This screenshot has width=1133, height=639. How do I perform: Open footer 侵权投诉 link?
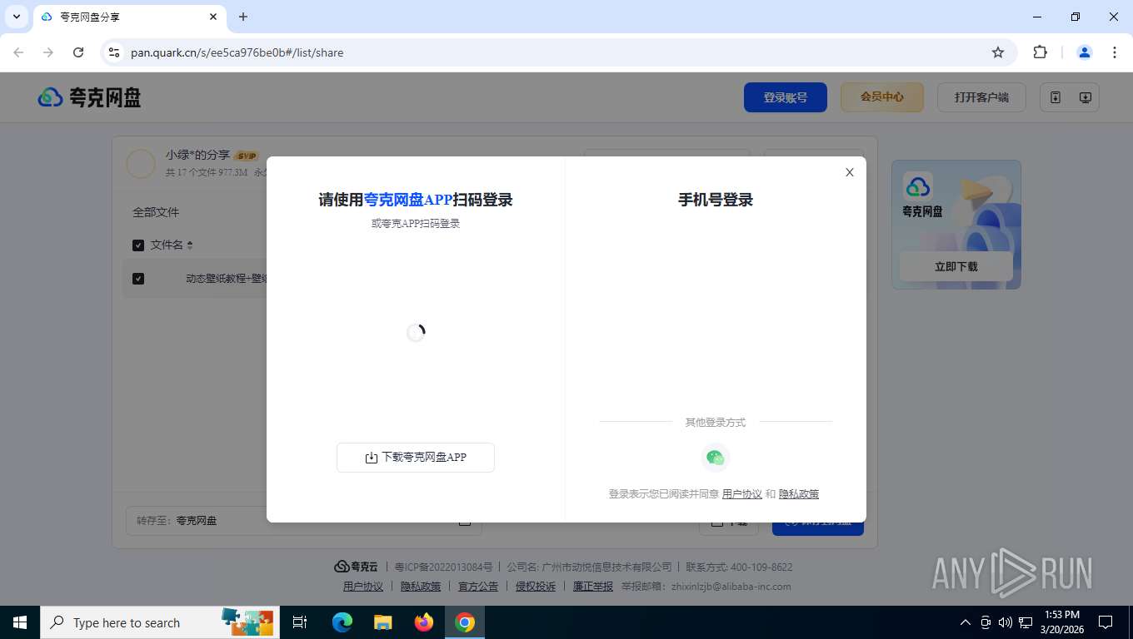536,587
